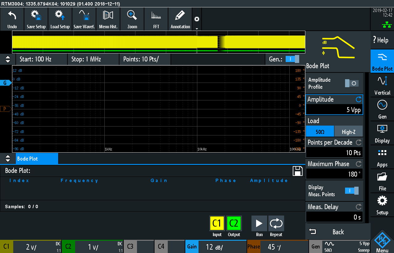
Task: Expand the toolbar settings gear dropdown
Action: tap(197, 20)
